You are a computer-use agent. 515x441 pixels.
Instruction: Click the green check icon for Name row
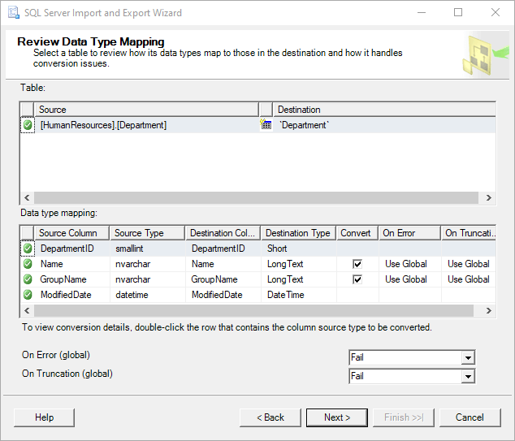(28, 264)
